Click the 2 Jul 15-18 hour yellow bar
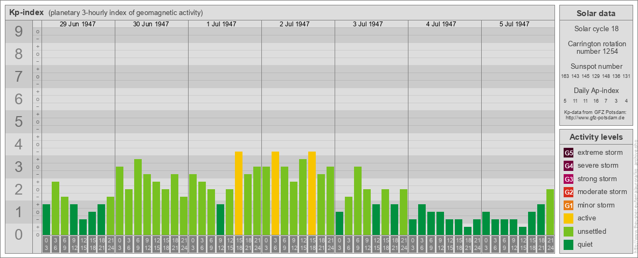This screenshot has height=258, width=638. coord(312,193)
